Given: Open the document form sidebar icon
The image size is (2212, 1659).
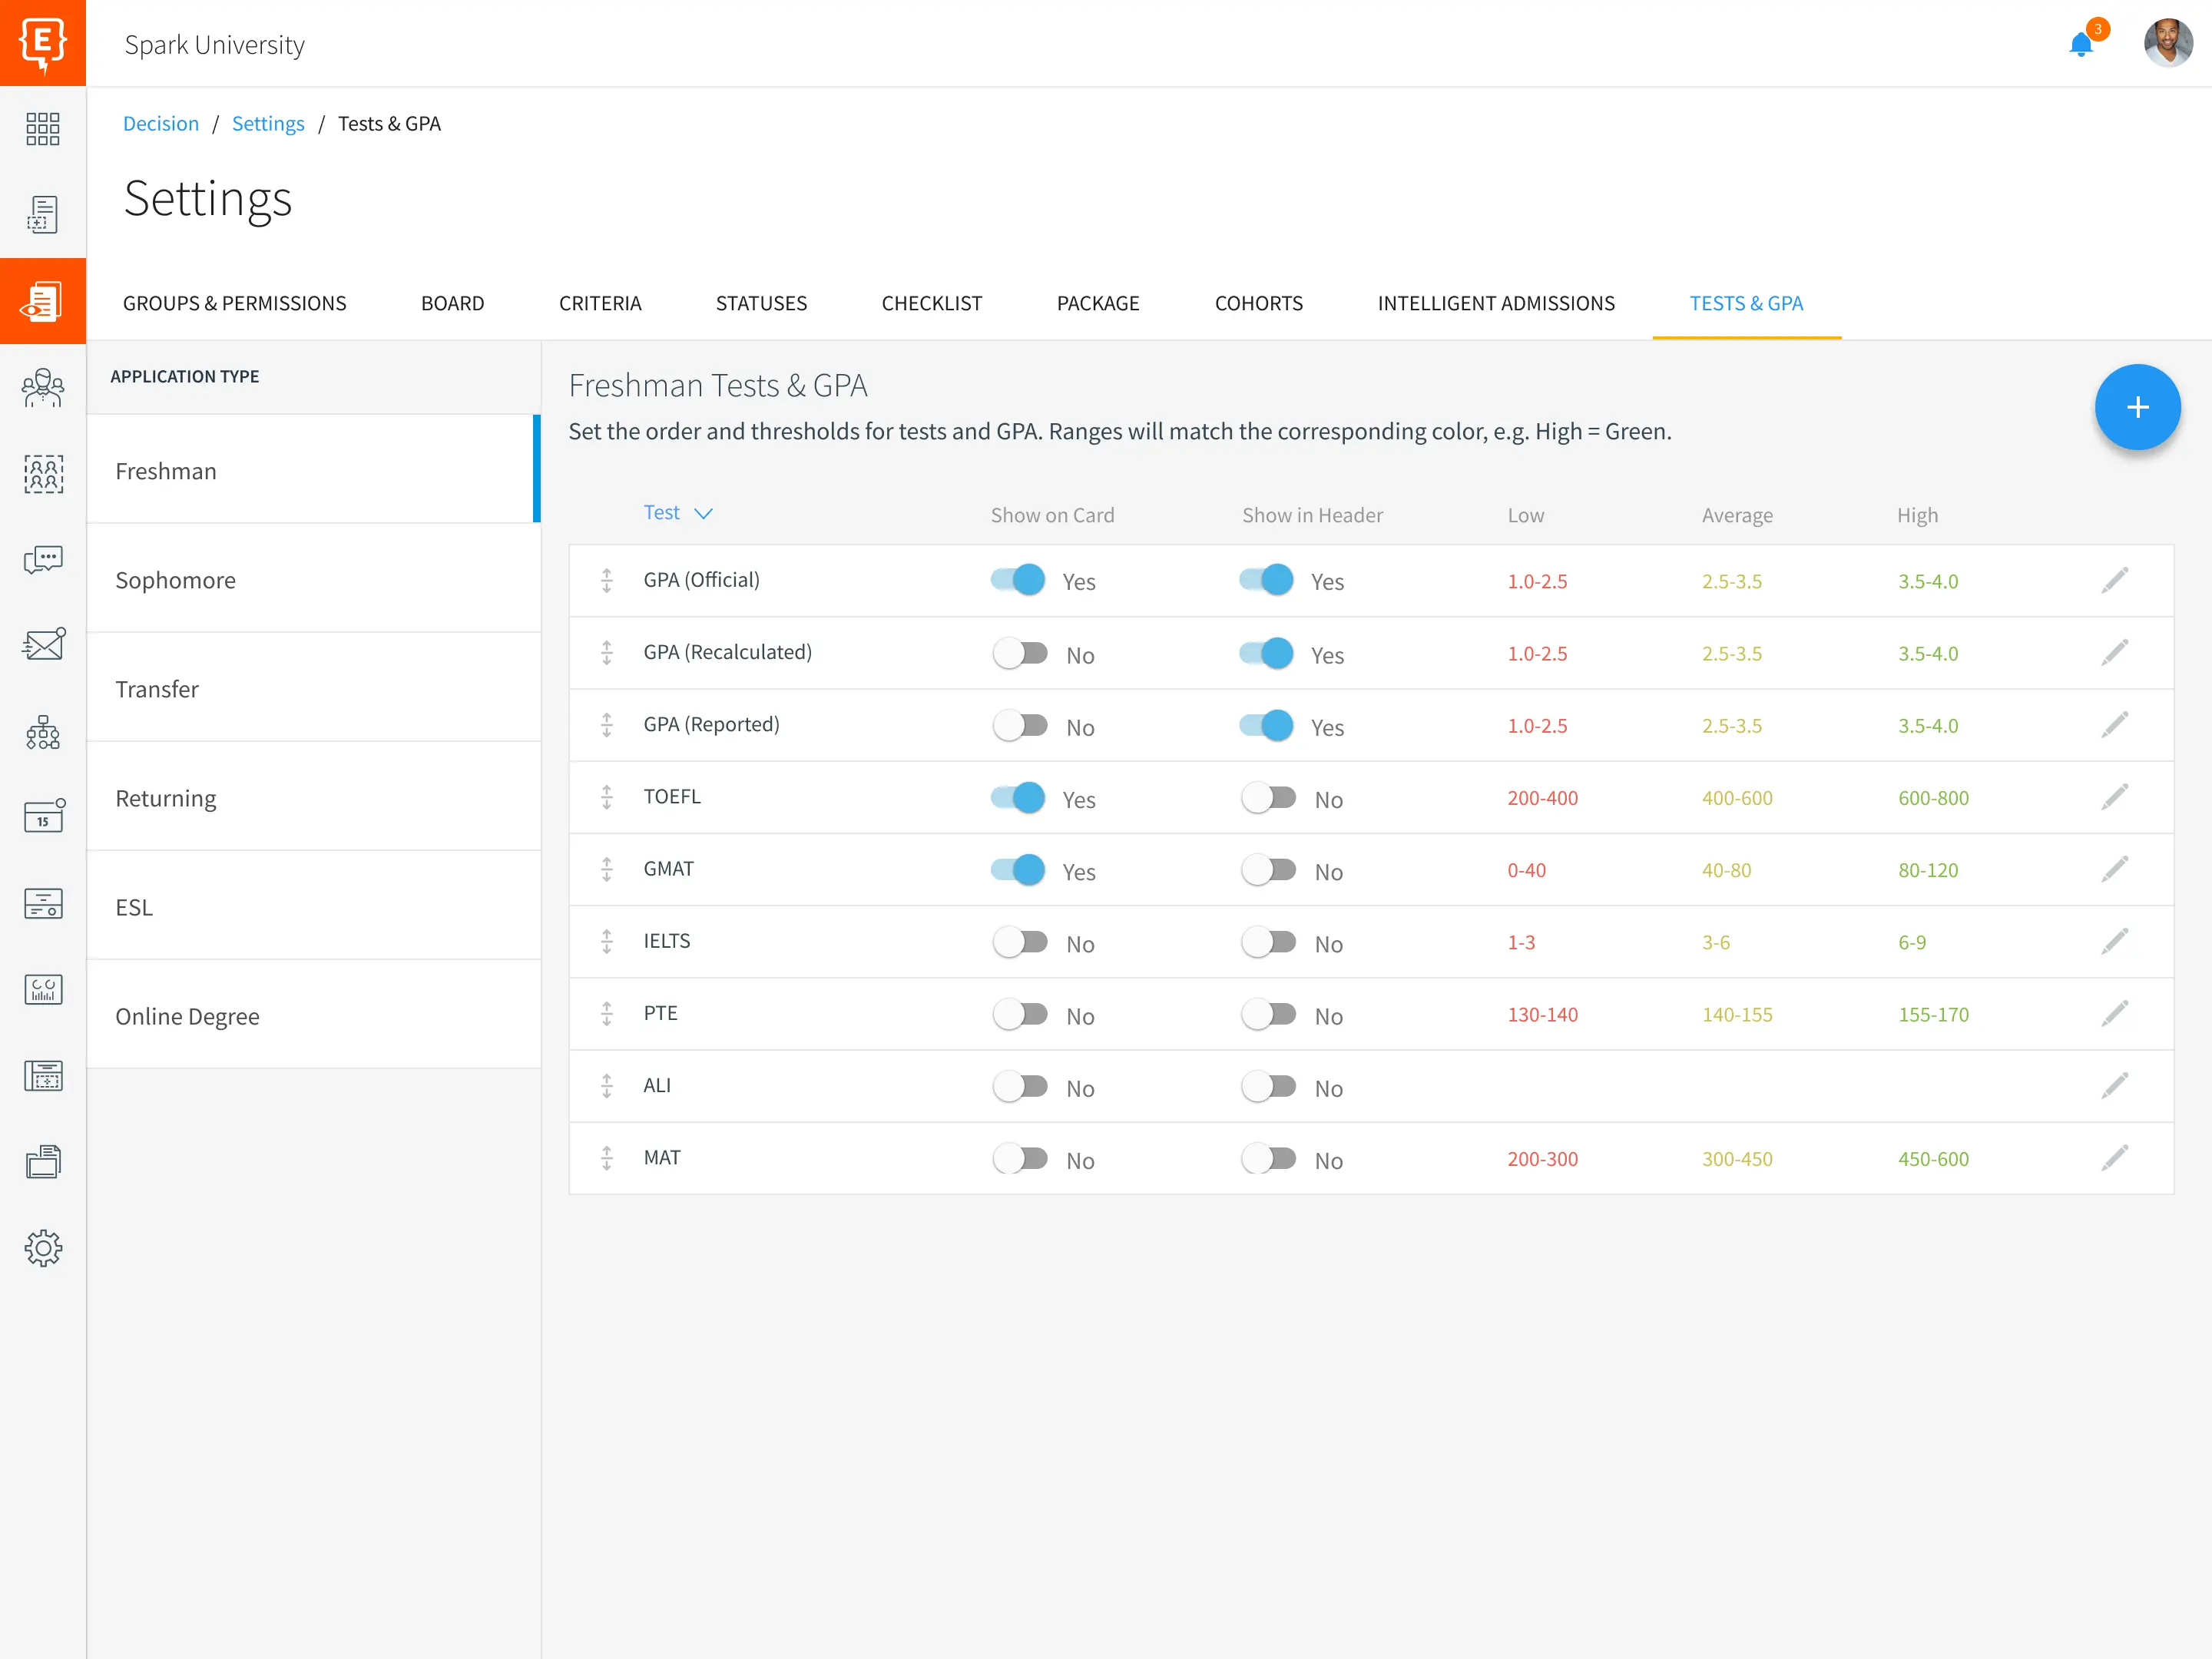Looking at the screenshot, I should tap(43, 214).
